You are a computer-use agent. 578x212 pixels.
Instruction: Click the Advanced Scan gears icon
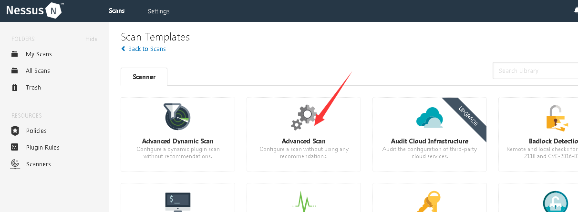(304, 118)
